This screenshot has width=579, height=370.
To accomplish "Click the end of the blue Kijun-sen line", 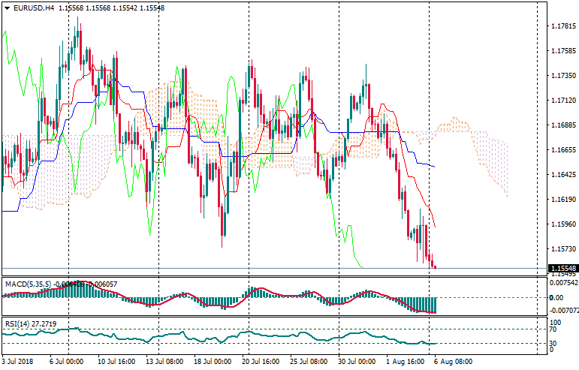I will (x=434, y=166).
